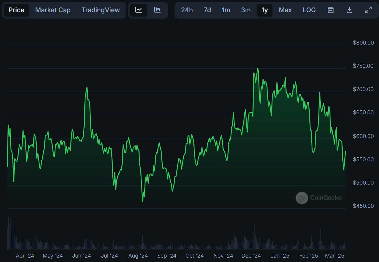The width and height of the screenshot is (379, 262).
Task: Download the chart data
Action: (x=350, y=10)
